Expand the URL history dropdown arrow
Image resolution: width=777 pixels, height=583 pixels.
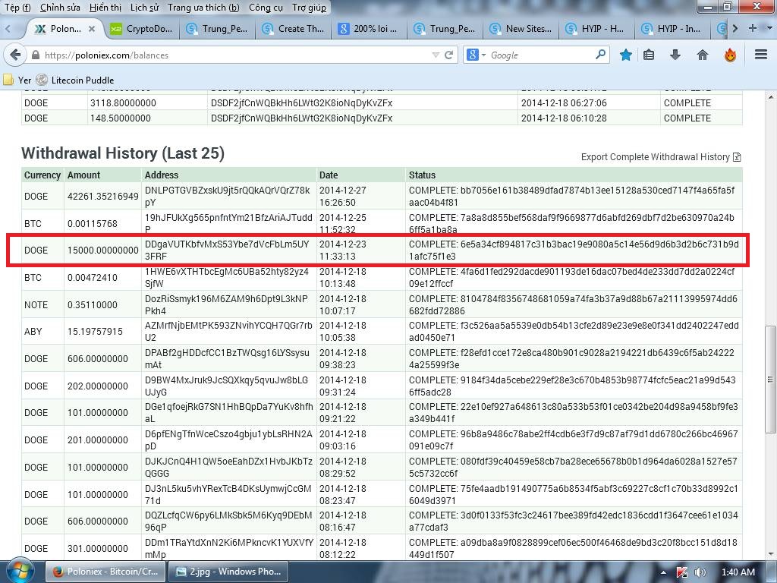pyautogui.click(x=436, y=55)
